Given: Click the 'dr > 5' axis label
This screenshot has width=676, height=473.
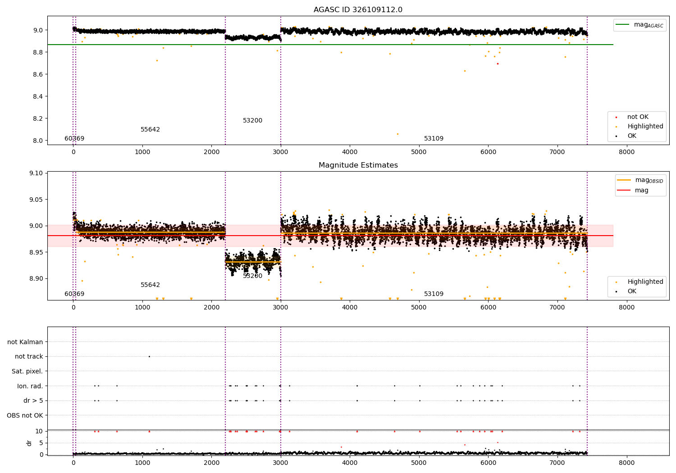Looking at the screenshot, I should pyautogui.click(x=33, y=400).
